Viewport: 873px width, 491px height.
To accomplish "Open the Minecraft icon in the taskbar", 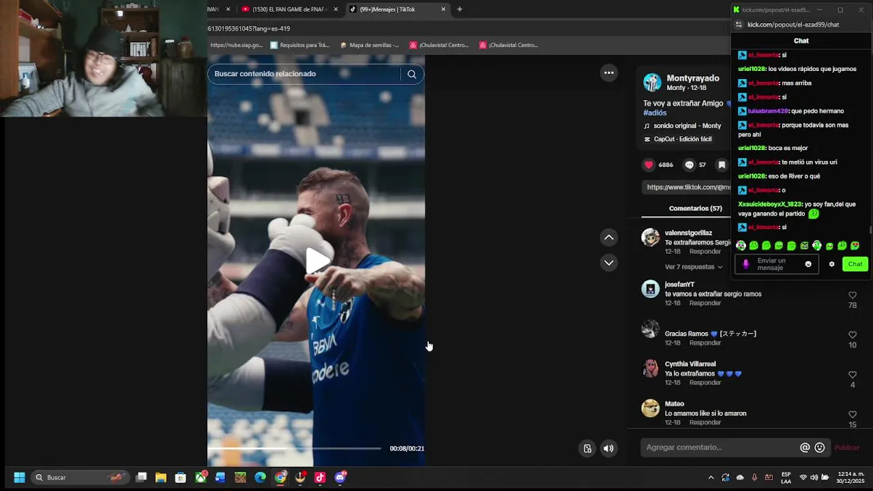I will coord(240,477).
